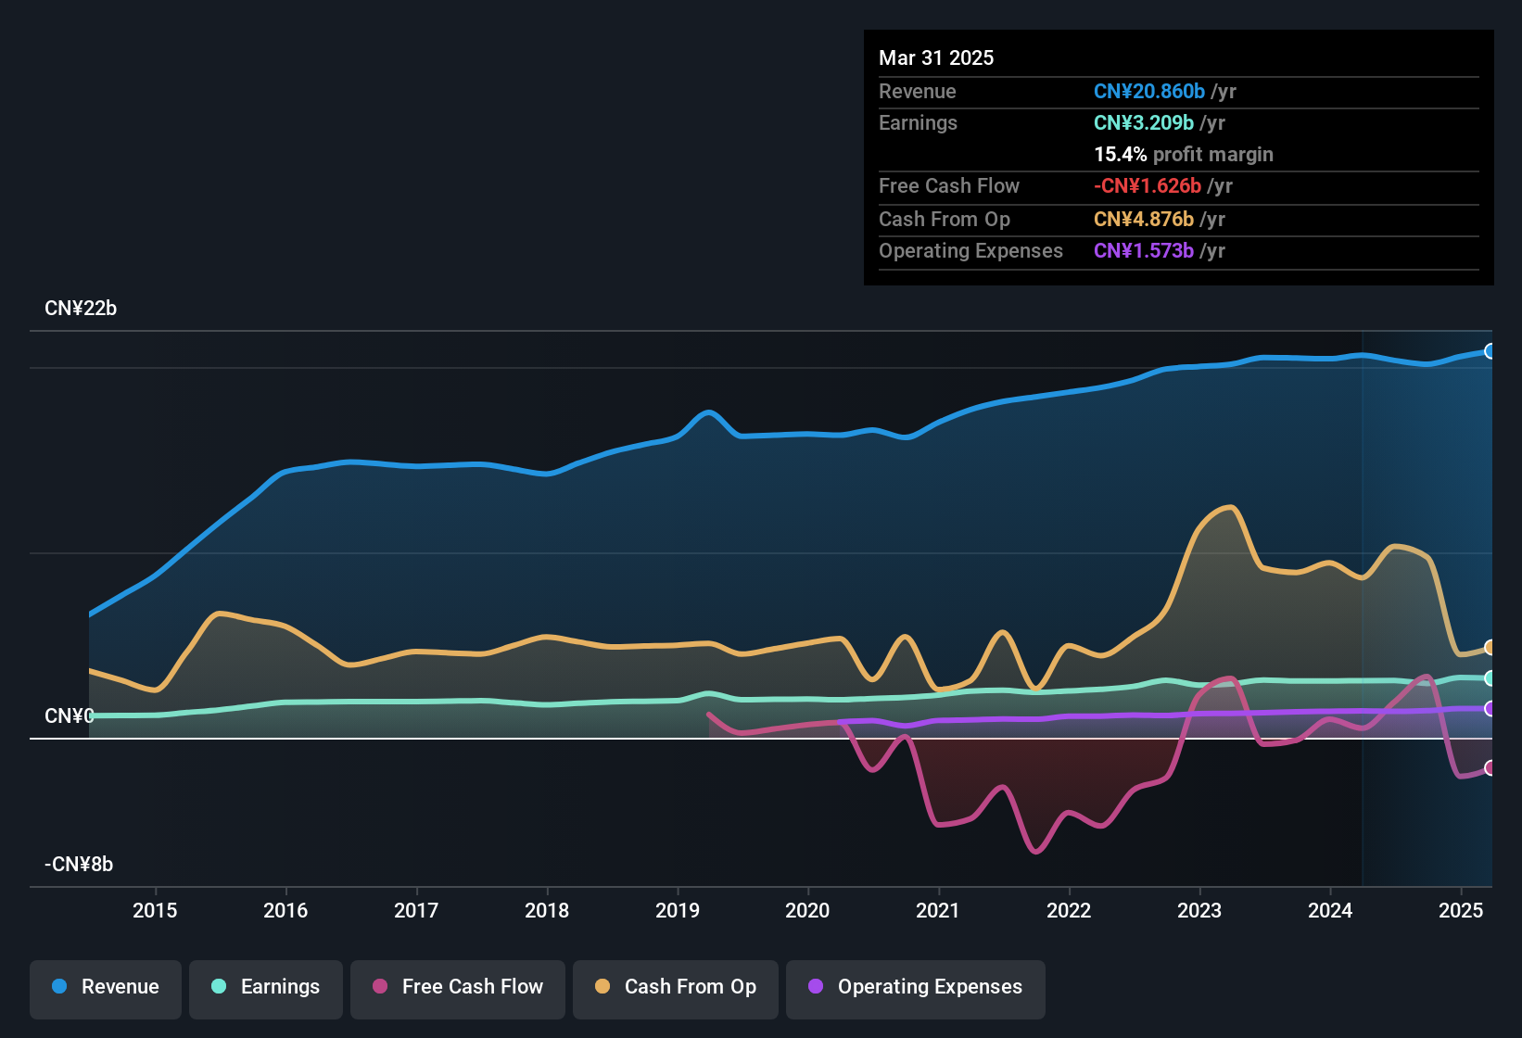The width and height of the screenshot is (1522, 1038).
Task: Click the pink Free Cash Flow legend dot
Action: tap(380, 987)
